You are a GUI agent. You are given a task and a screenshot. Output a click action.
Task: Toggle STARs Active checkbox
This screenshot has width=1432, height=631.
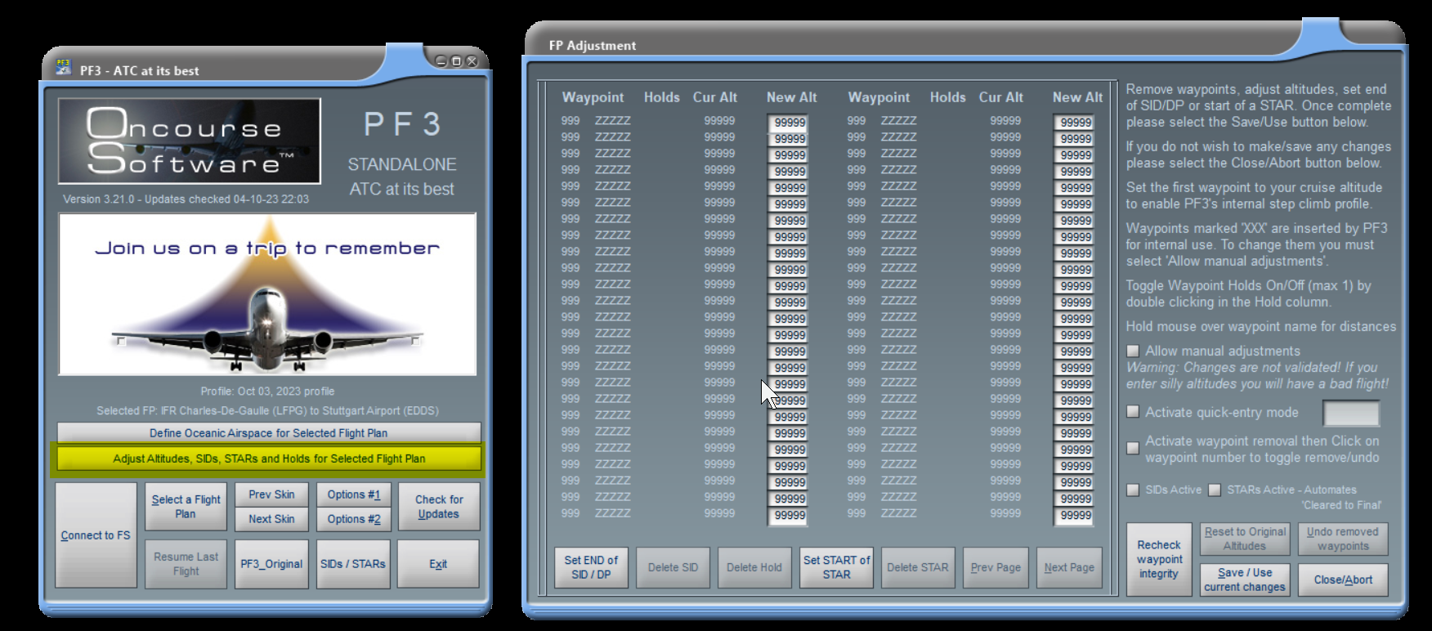[1215, 490]
